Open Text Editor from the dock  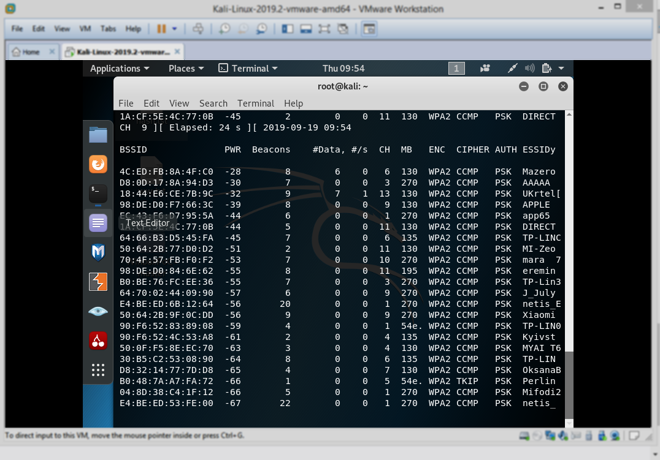98,223
